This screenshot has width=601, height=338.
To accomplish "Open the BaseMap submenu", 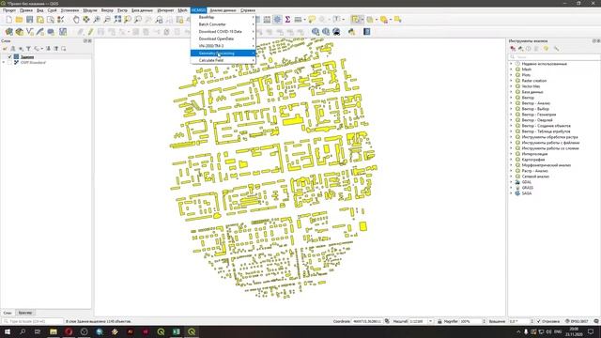I will pyautogui.click(x=223, y=17).
